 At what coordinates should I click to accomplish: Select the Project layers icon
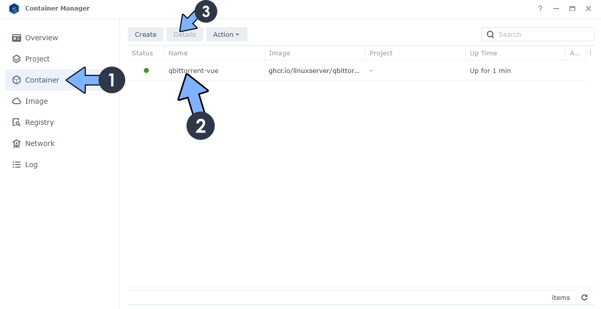click(x=17, y=59)
